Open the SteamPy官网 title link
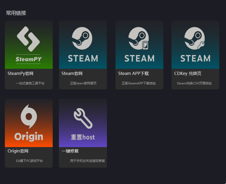 (x=20, y=74)
